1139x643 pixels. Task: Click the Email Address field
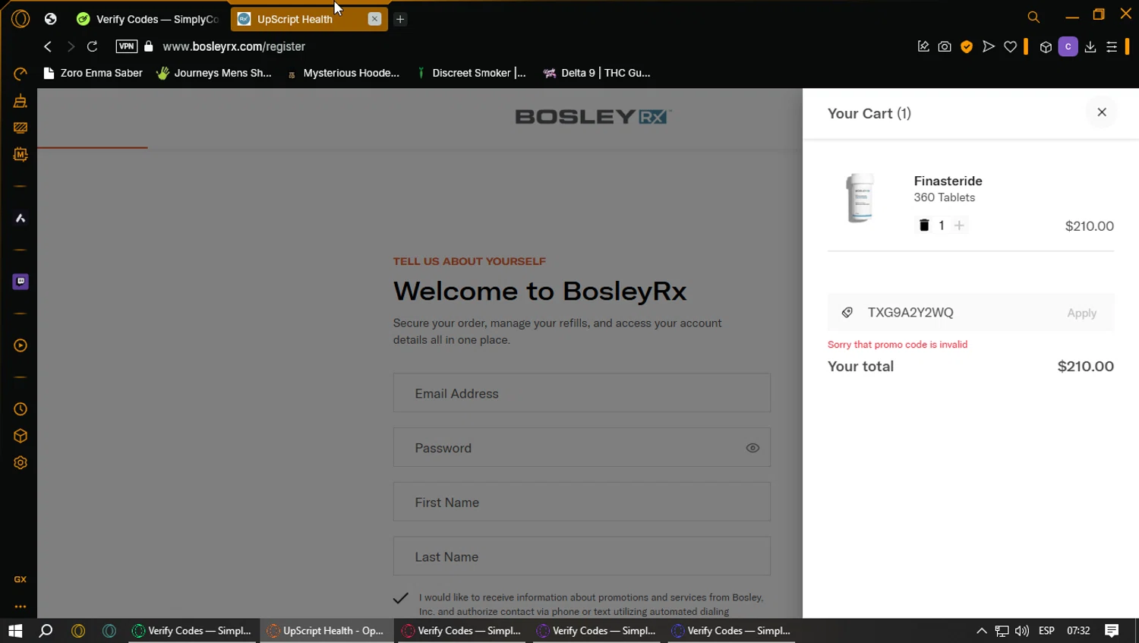[582, 393]
